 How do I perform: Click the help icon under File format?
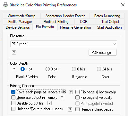click(14, 52)
